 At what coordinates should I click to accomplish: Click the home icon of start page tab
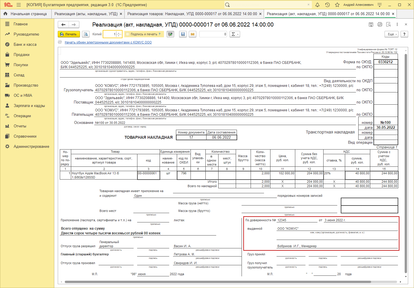click(x=6, y=14)
